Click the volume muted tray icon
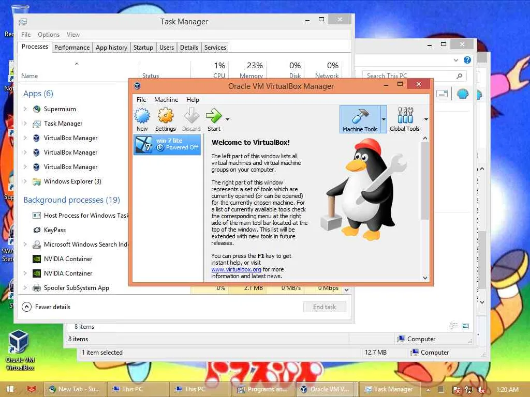 480,390
